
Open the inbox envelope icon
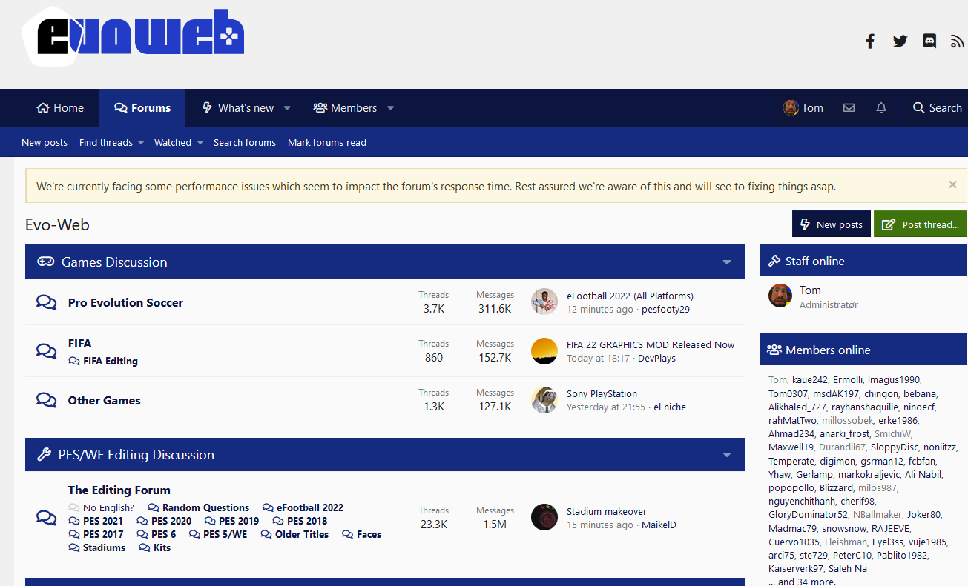pyautogui.click(x=849, y=108)
